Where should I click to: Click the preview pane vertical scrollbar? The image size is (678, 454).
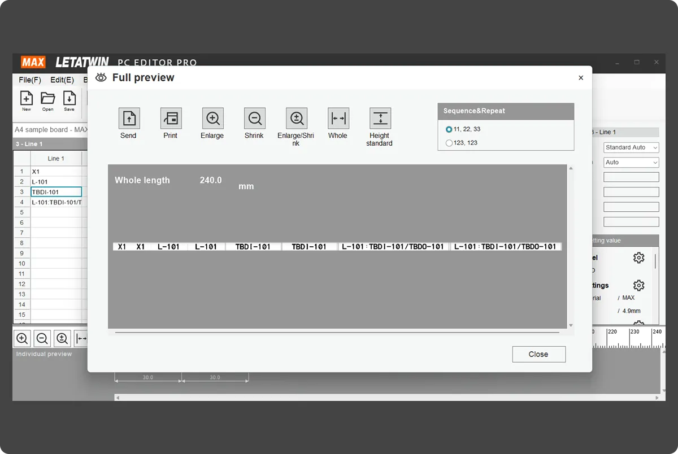click(571, 247)
